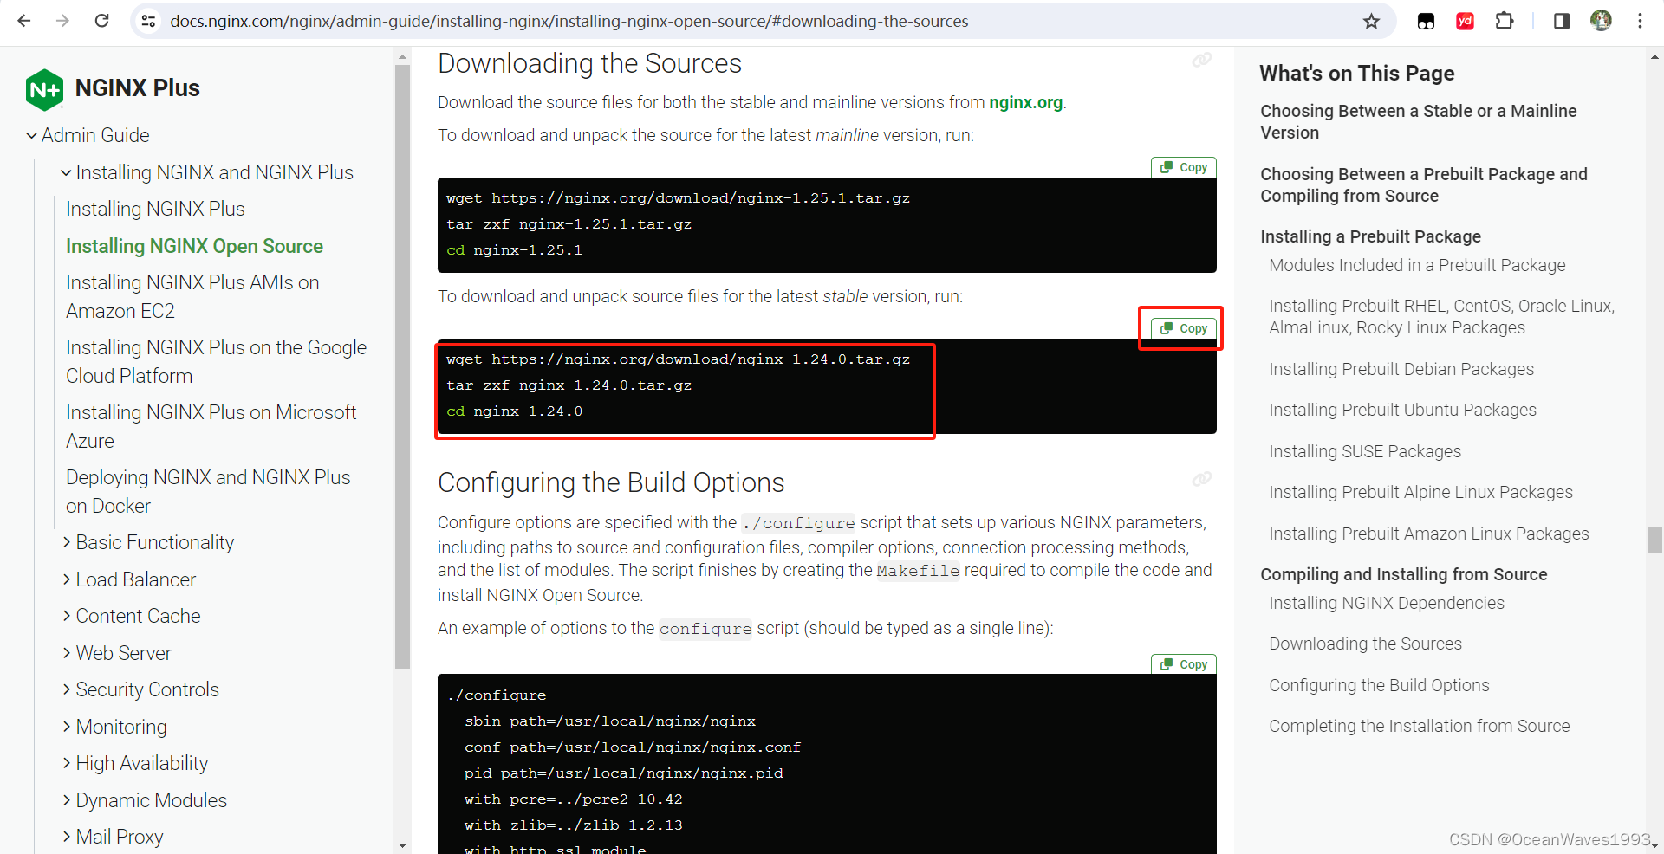The image size is (1664, 854).
Task: Jump to Modules Included in a Prebuilt Package
Action: tap(1417, 265)
